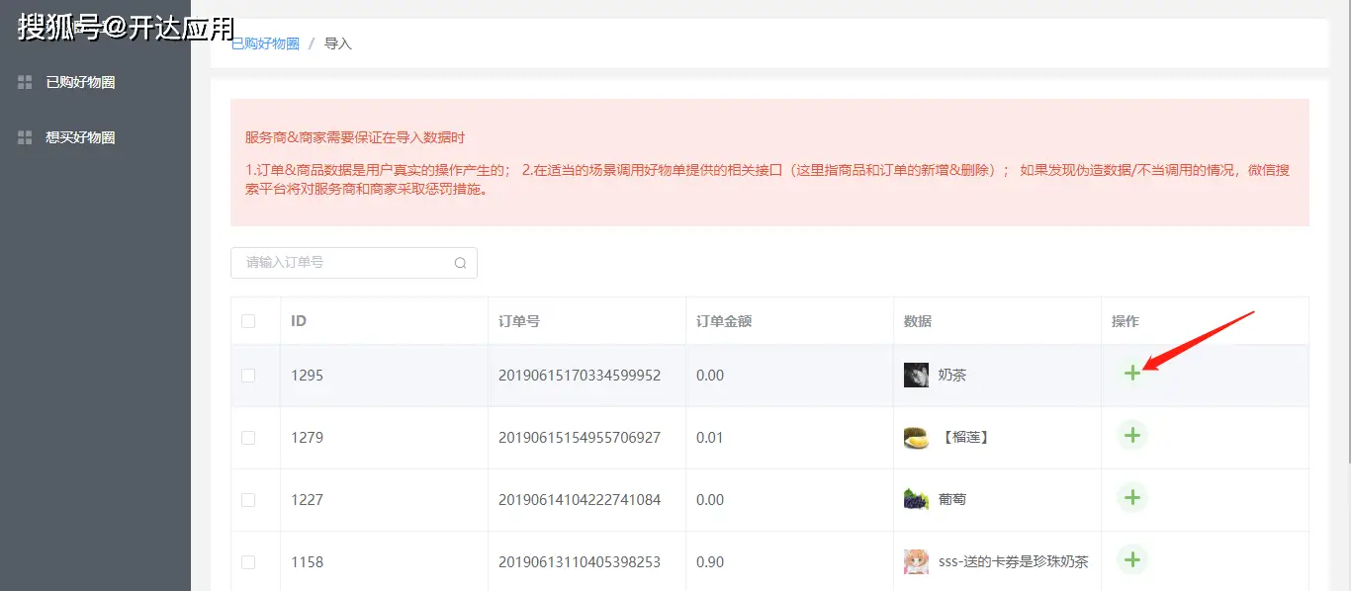Click amount 0.90 in row 1158
The width and height of the screenshot is (1351, 591).
[x=710, y=562]
